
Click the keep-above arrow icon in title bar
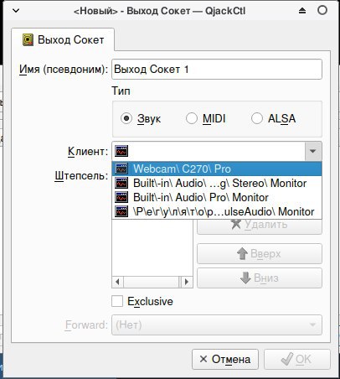click(x=302, y=11)
